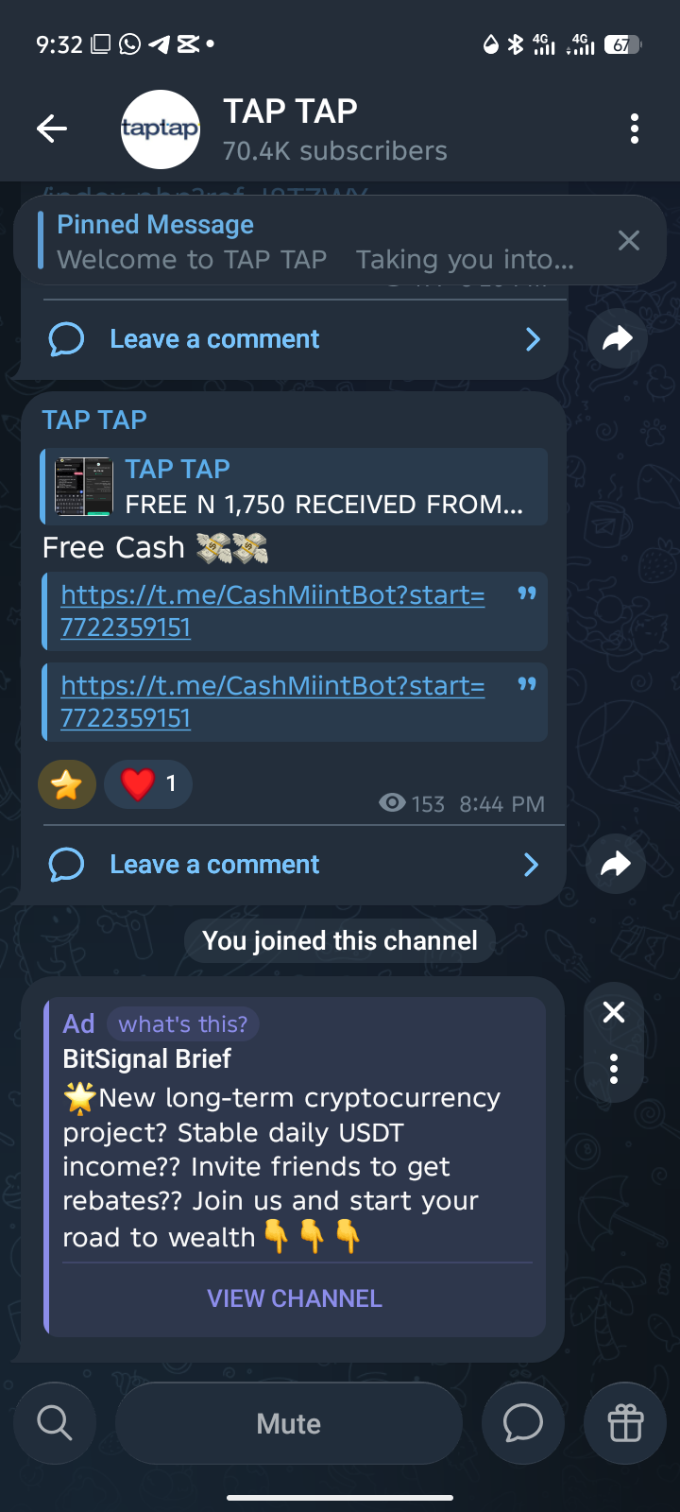Tap the TAP TAP channel avatar

(x=161, y=129)
